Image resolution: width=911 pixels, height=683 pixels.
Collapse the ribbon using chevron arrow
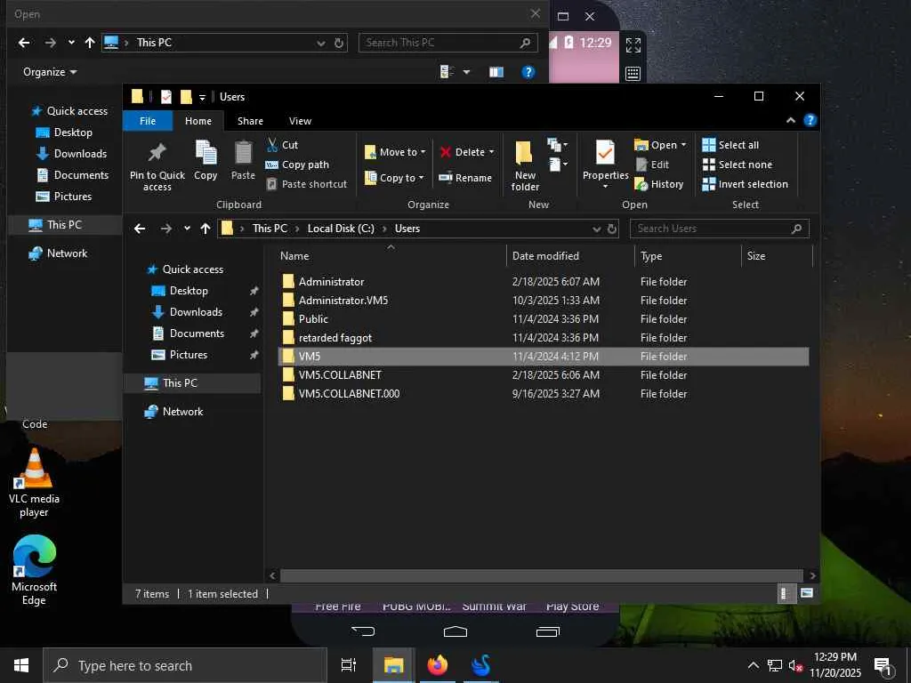790,121
